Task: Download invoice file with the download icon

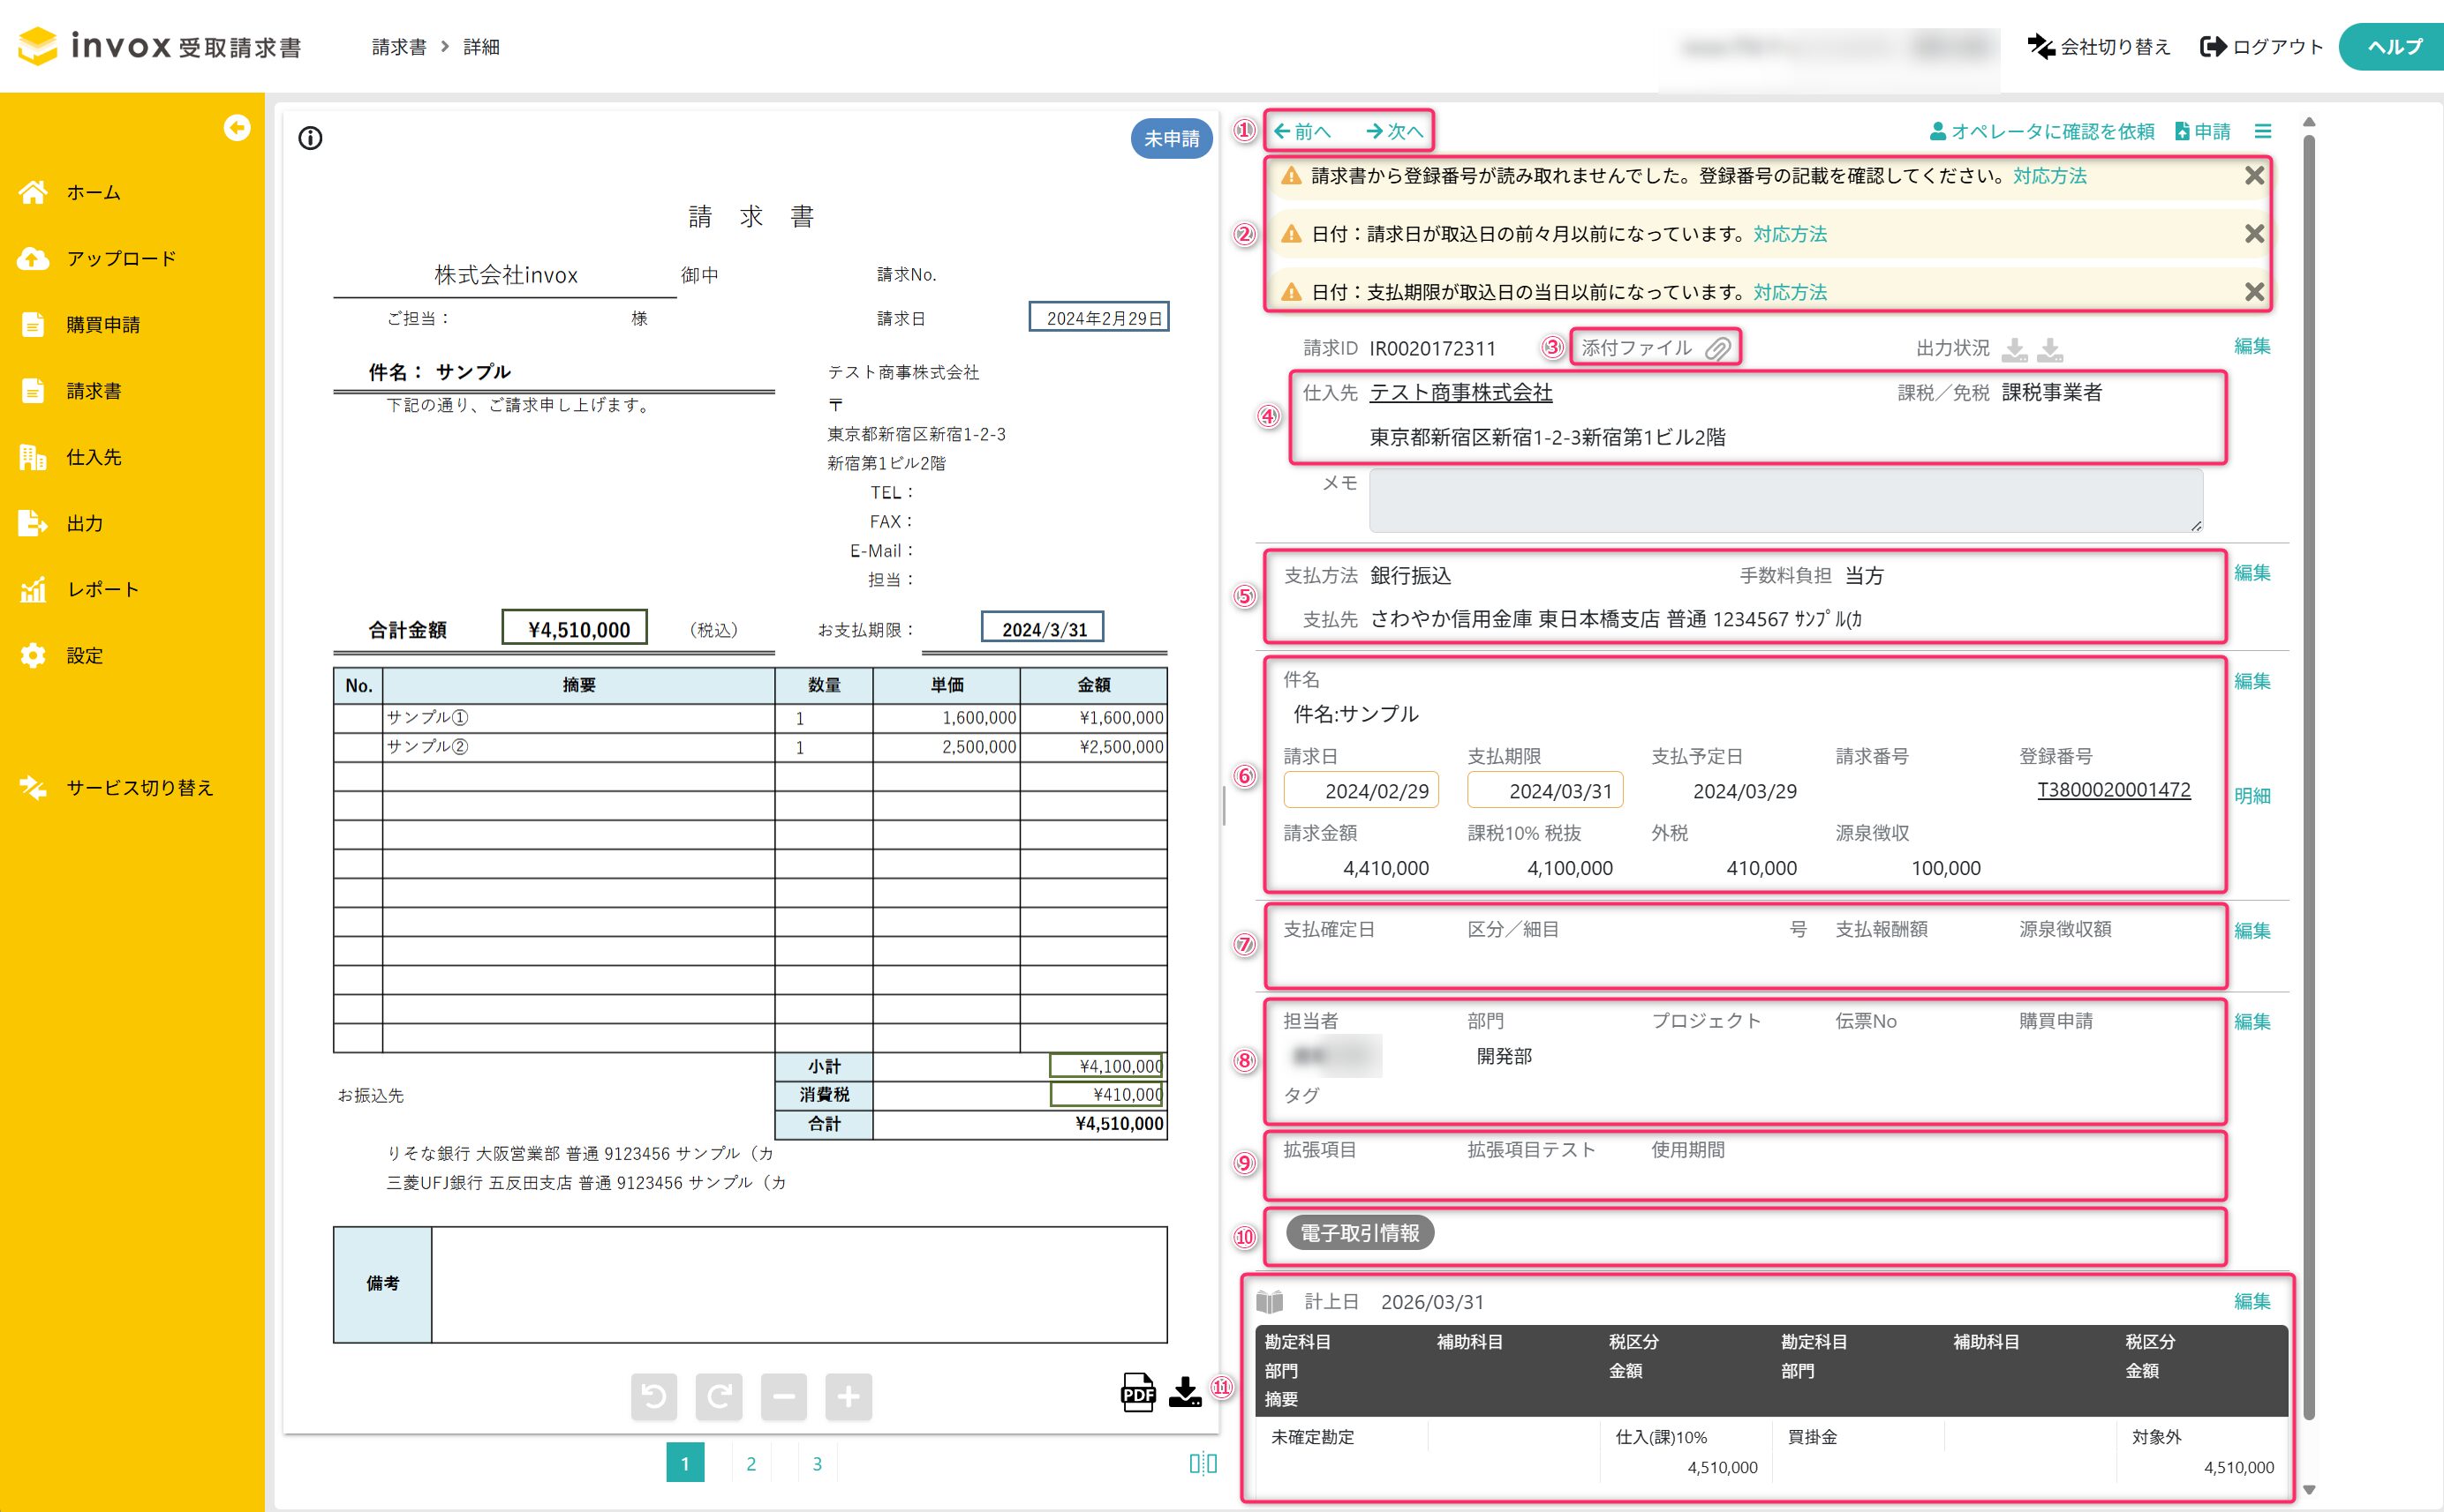Action: [x=1185, y=1392]
